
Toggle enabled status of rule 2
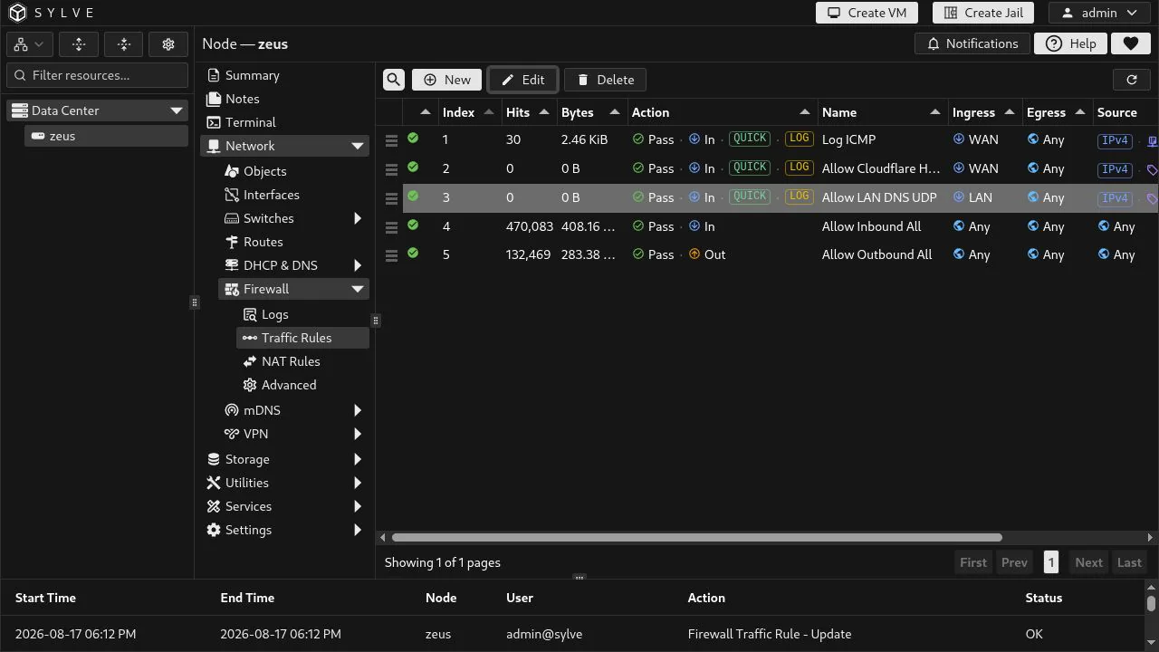click(413, 168)
